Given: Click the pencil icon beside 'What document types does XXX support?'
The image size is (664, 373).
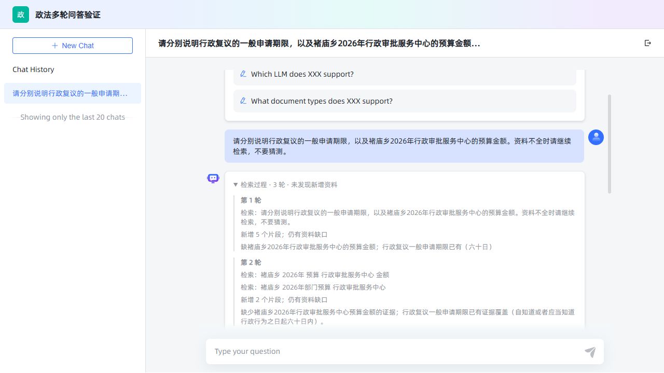Looking at the screenshot, I should 243,101.
